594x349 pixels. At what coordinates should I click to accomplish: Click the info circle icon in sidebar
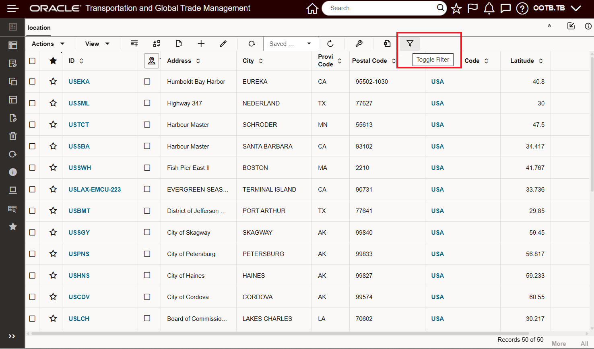[x=12, y=172]
